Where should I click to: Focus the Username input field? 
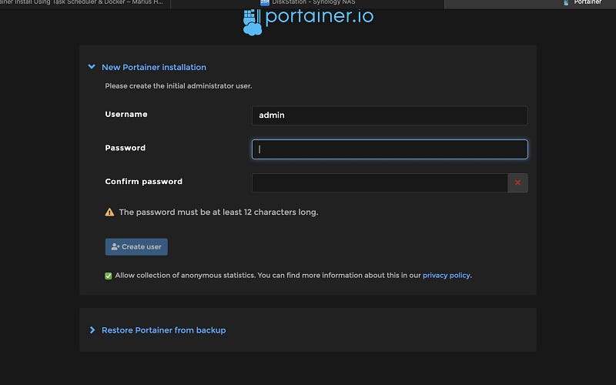point(390,115)
